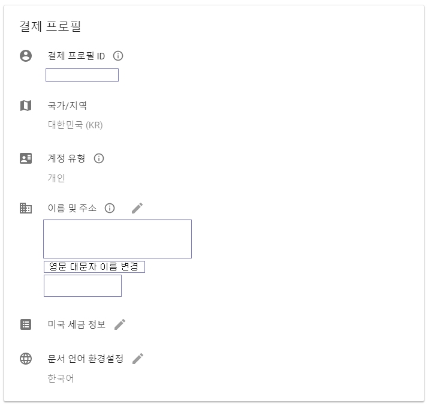Click the empty box below 영문 대문자 이름 변경

[83, 285]
